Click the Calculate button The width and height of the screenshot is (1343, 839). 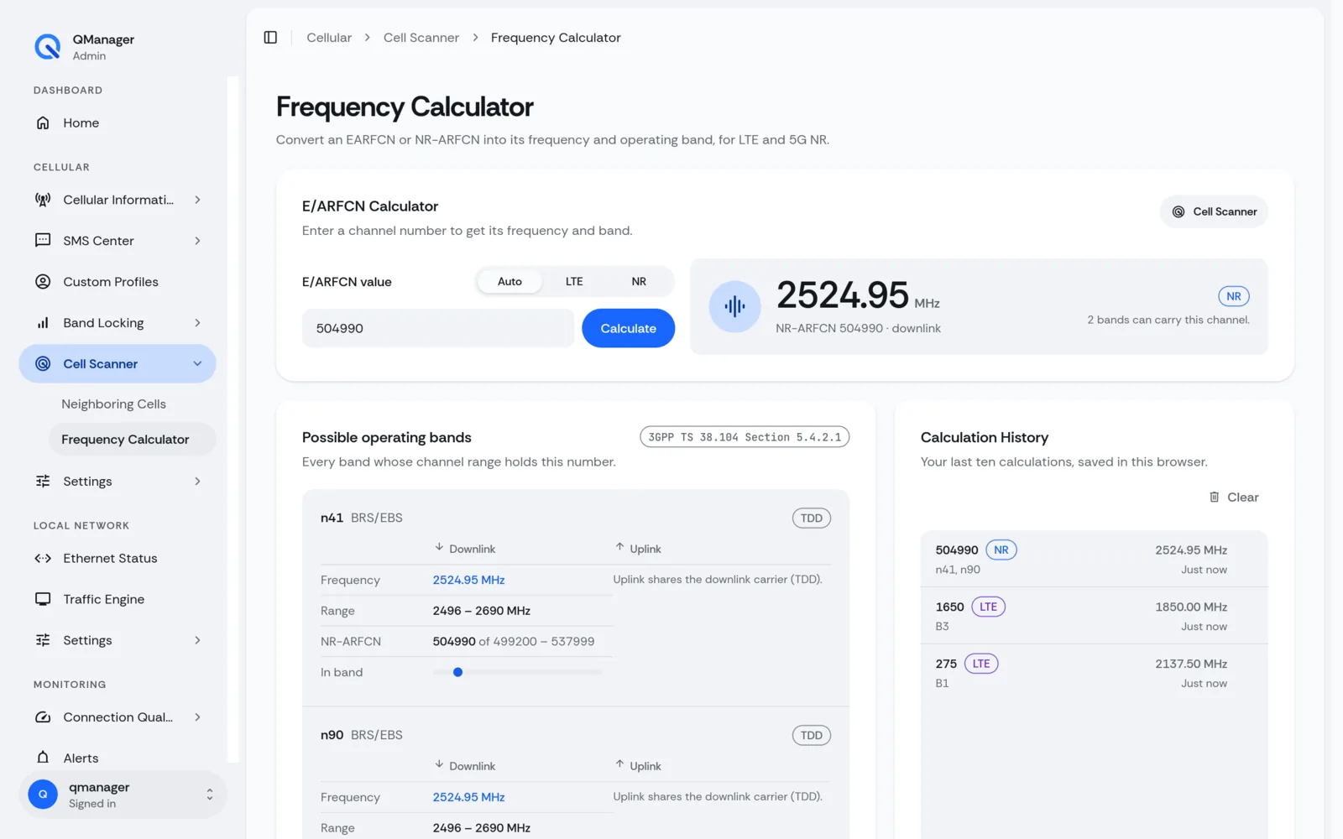tap(628, 328)
